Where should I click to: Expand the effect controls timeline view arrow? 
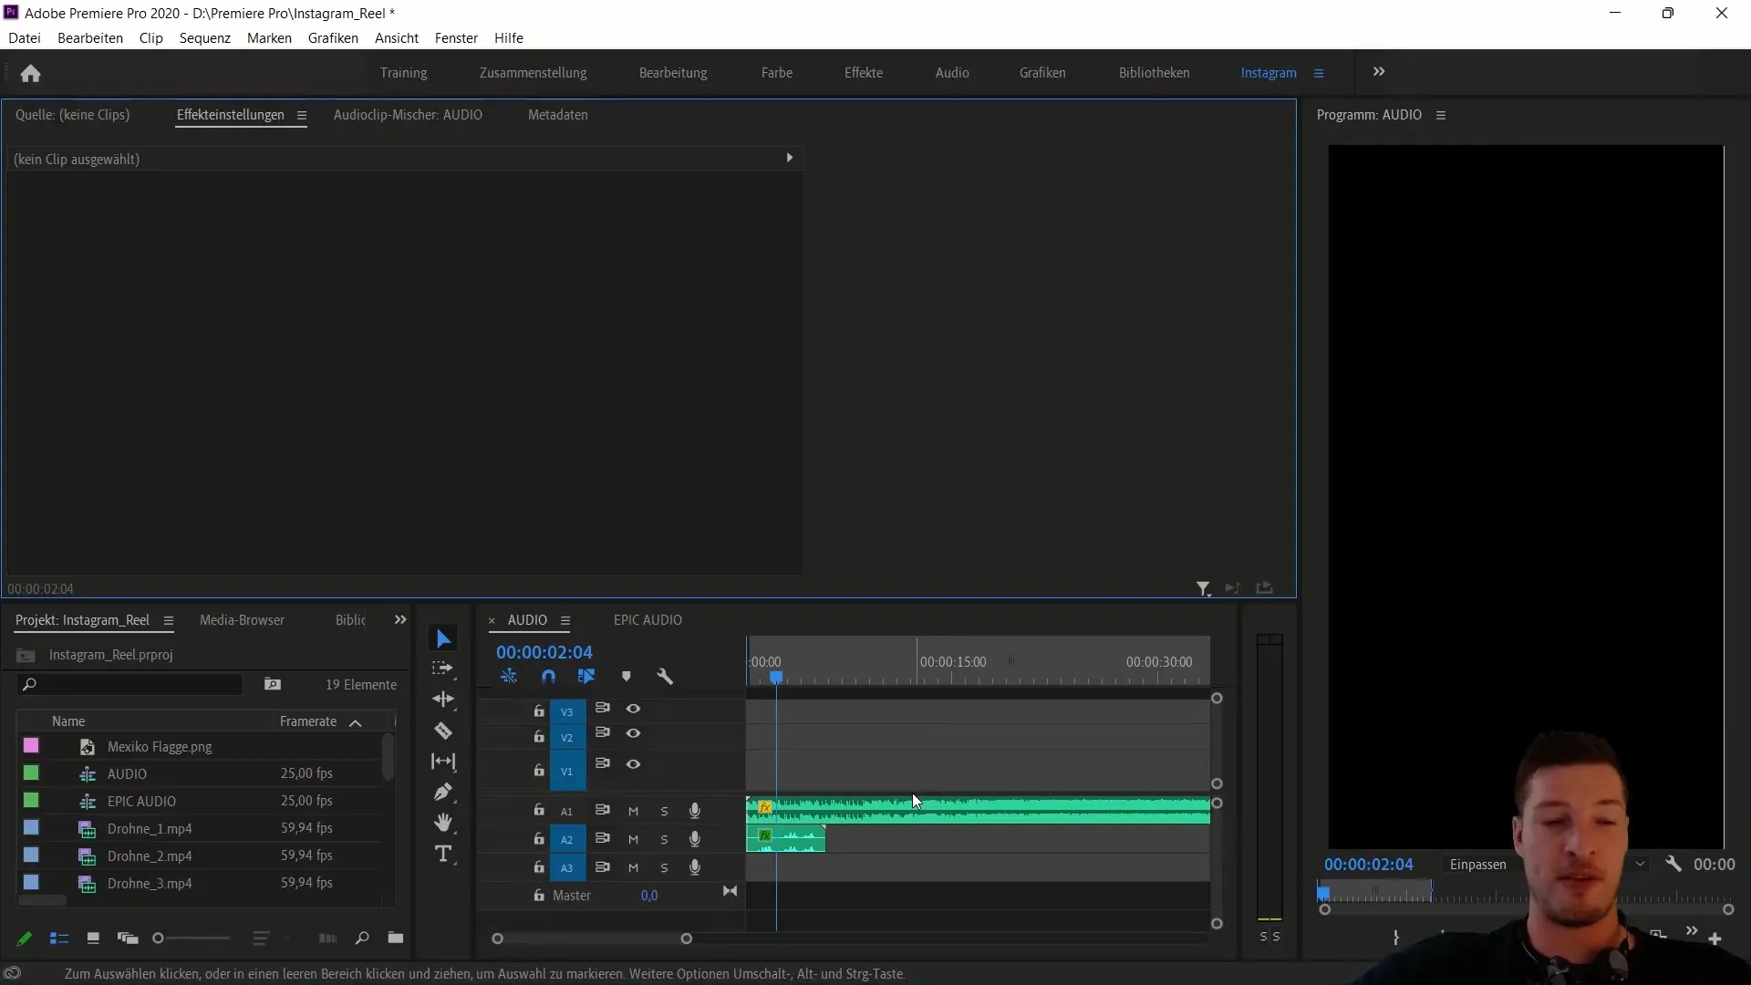coord(790,158)
